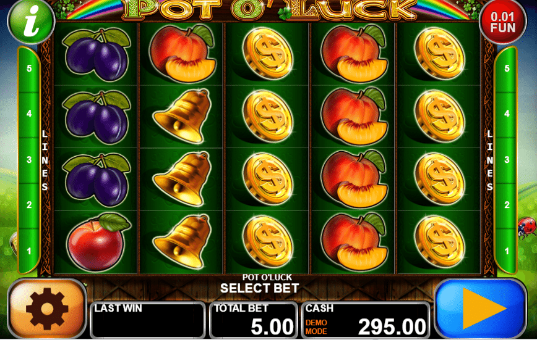Click the Cash 295.00 demo balance
This screenshot has height=340, width=537.
pyautogui.click(x=366, y=320)
